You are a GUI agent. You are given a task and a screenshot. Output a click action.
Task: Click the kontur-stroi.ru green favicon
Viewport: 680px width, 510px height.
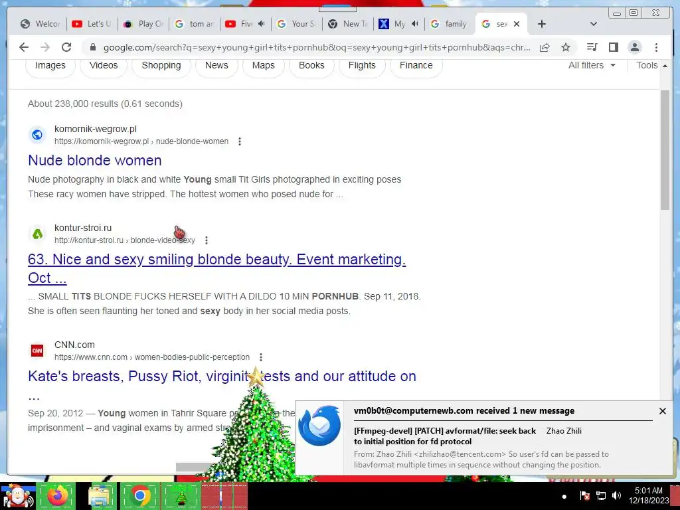click(x=37, y=234)
